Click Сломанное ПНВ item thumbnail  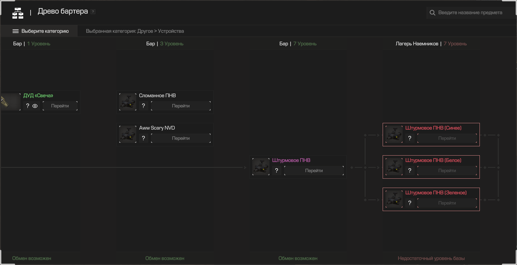tap(128, 102)
